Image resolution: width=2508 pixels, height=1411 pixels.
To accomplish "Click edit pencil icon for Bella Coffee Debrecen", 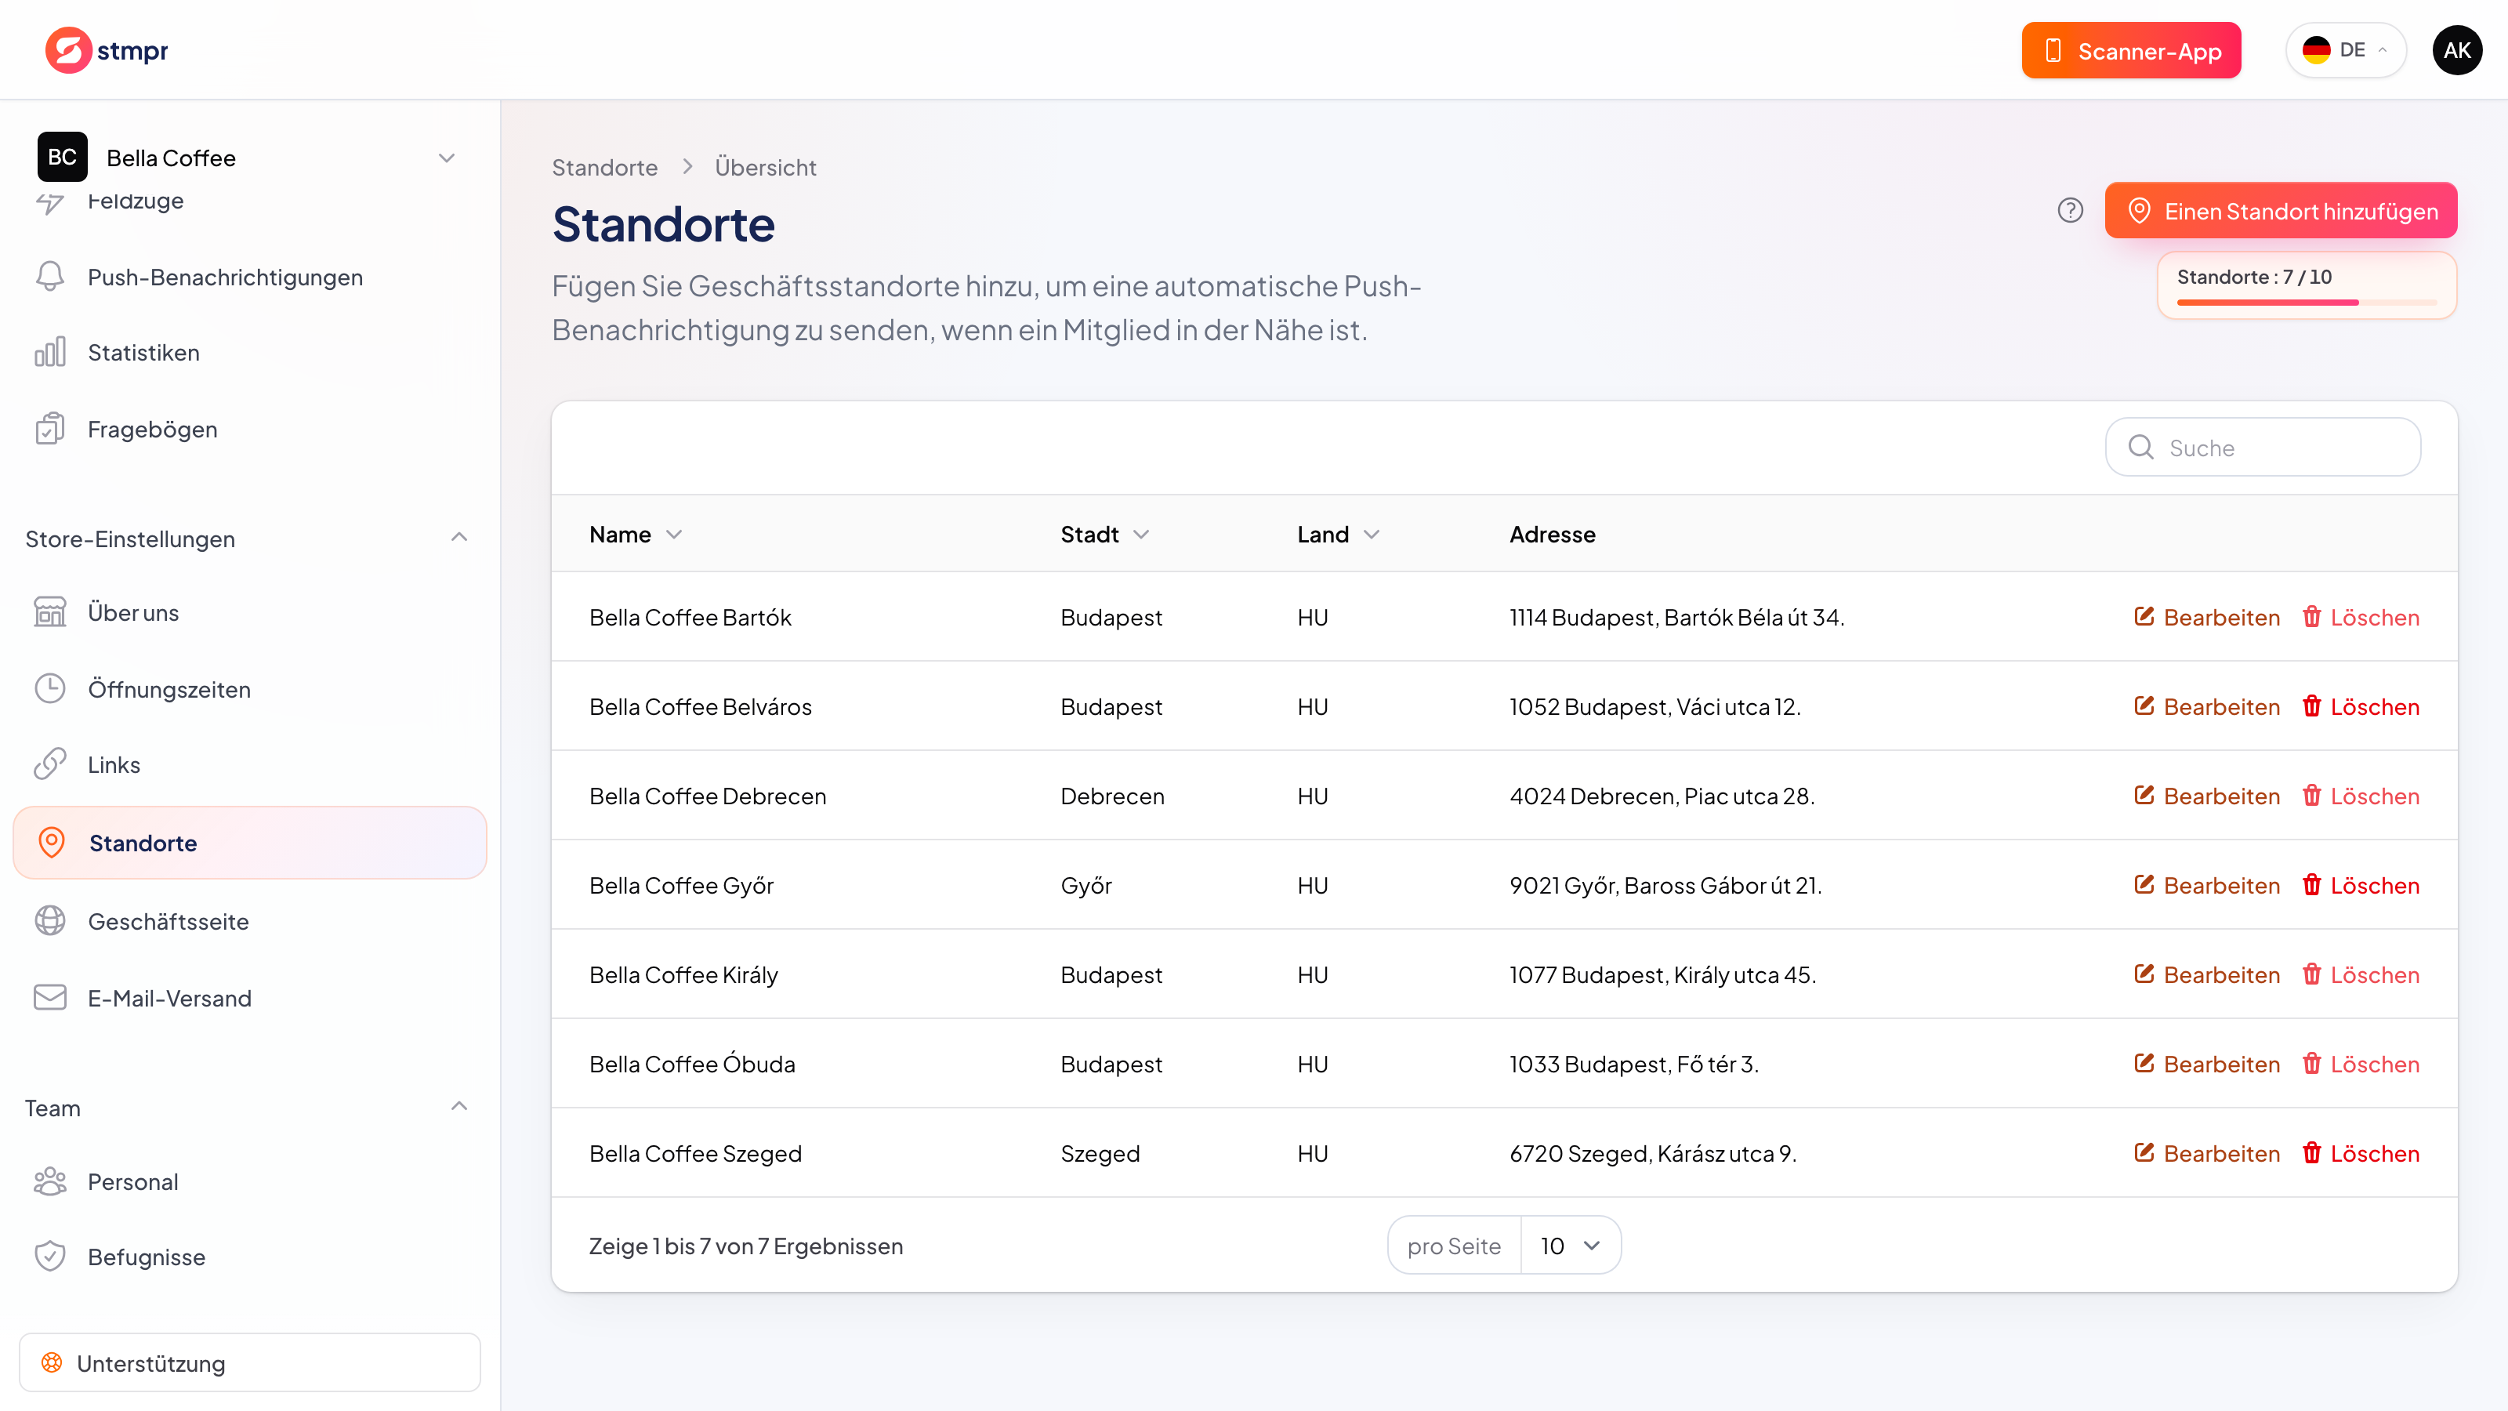I will click(2143, 795).
